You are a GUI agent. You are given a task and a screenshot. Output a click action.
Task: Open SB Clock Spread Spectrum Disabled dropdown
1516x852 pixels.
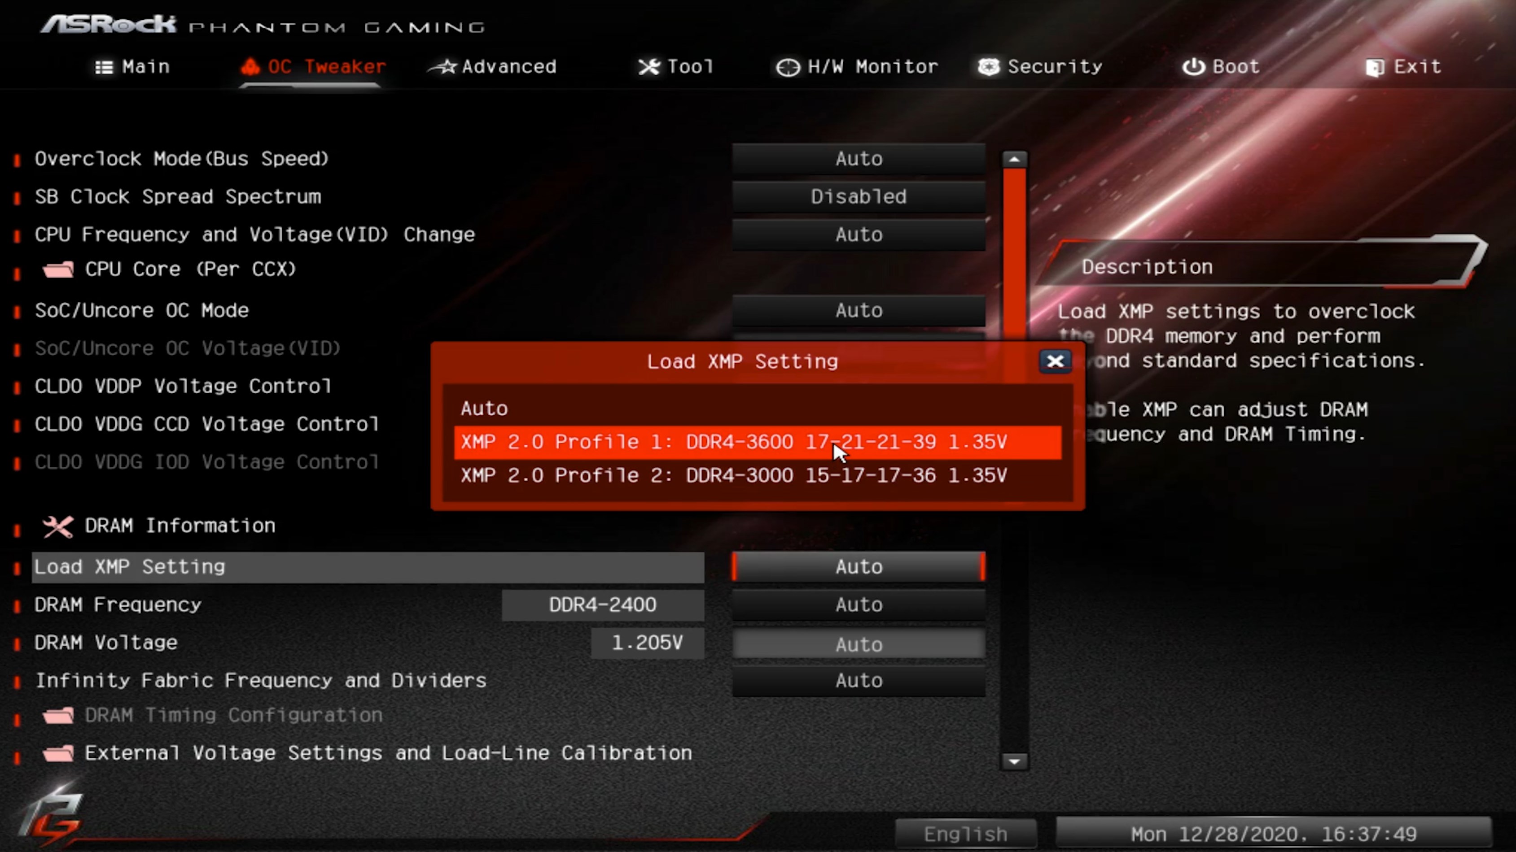(x=859, y=196)
